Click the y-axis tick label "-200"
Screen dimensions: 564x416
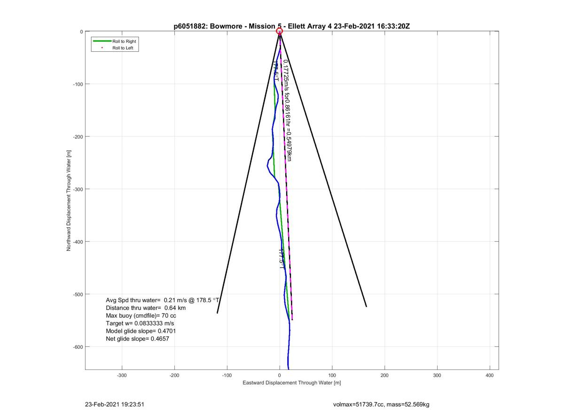pyautogui.click(x=78, y=136)
